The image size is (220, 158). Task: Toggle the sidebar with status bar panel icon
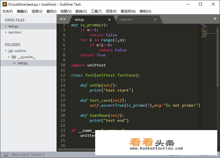tap(6, 155)
